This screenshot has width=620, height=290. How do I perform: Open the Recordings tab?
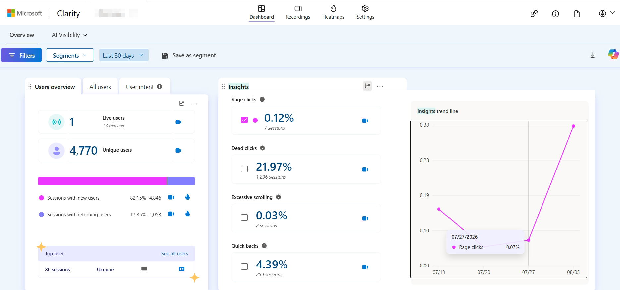(x=298, y=13)
